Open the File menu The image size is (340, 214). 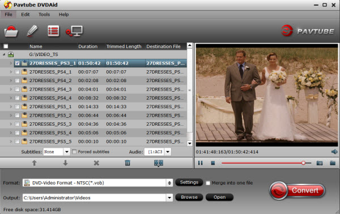pyautogui.click(x=8, y=15)
